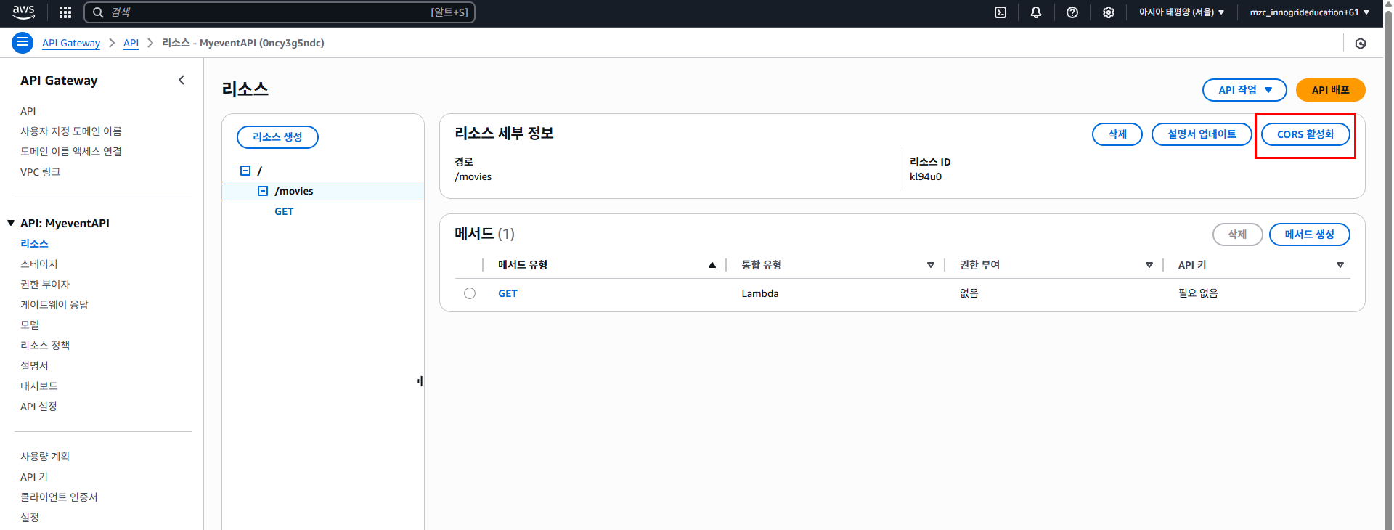
Task: Open the notifications bell
Action: pyautogui.click(x=1036, y=12)
